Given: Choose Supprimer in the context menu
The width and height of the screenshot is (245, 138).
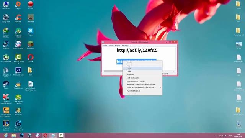Looking at the screenshot, I should point(142,74).
